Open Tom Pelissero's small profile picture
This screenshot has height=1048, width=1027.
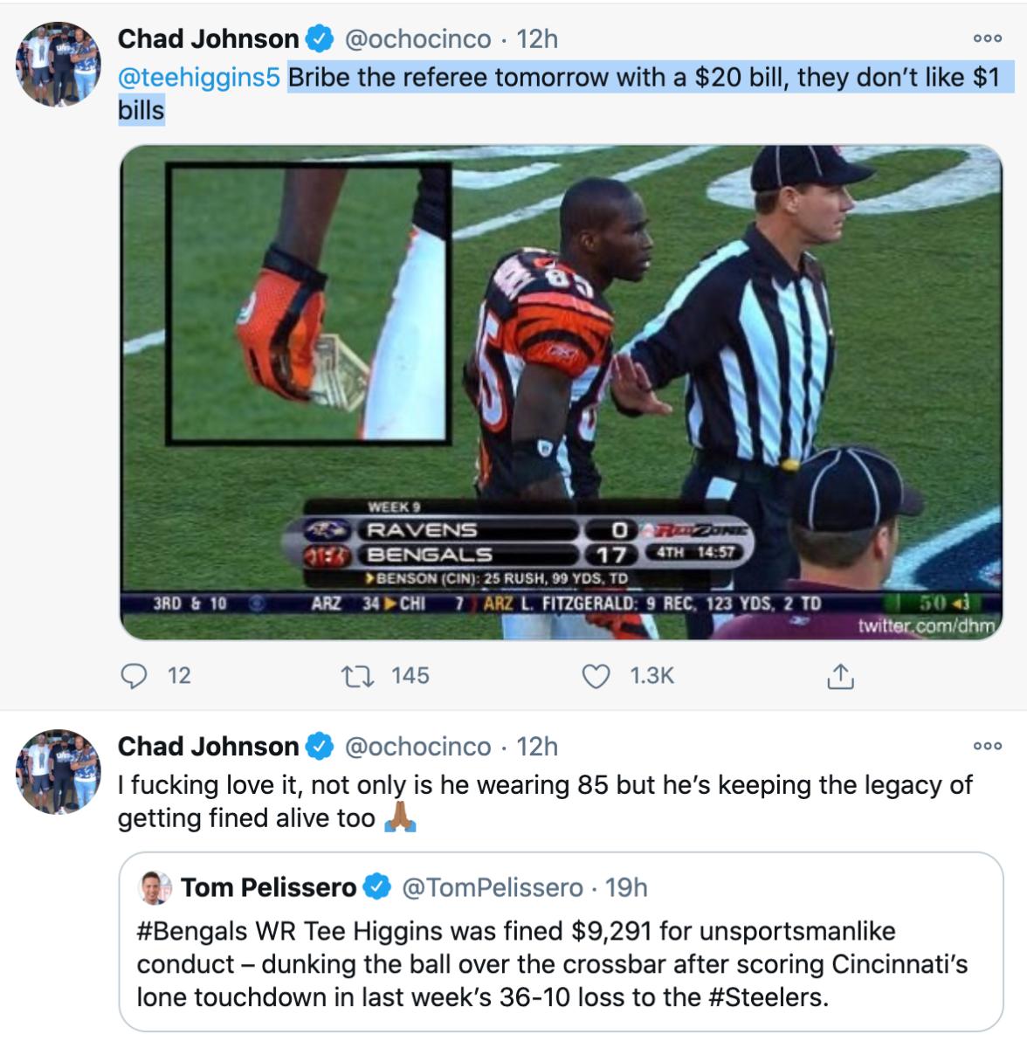click(x=156, y=887)
